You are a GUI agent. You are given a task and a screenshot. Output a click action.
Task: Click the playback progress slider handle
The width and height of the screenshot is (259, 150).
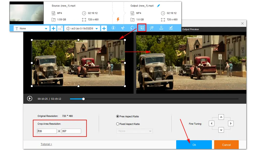tap(83, 99)
